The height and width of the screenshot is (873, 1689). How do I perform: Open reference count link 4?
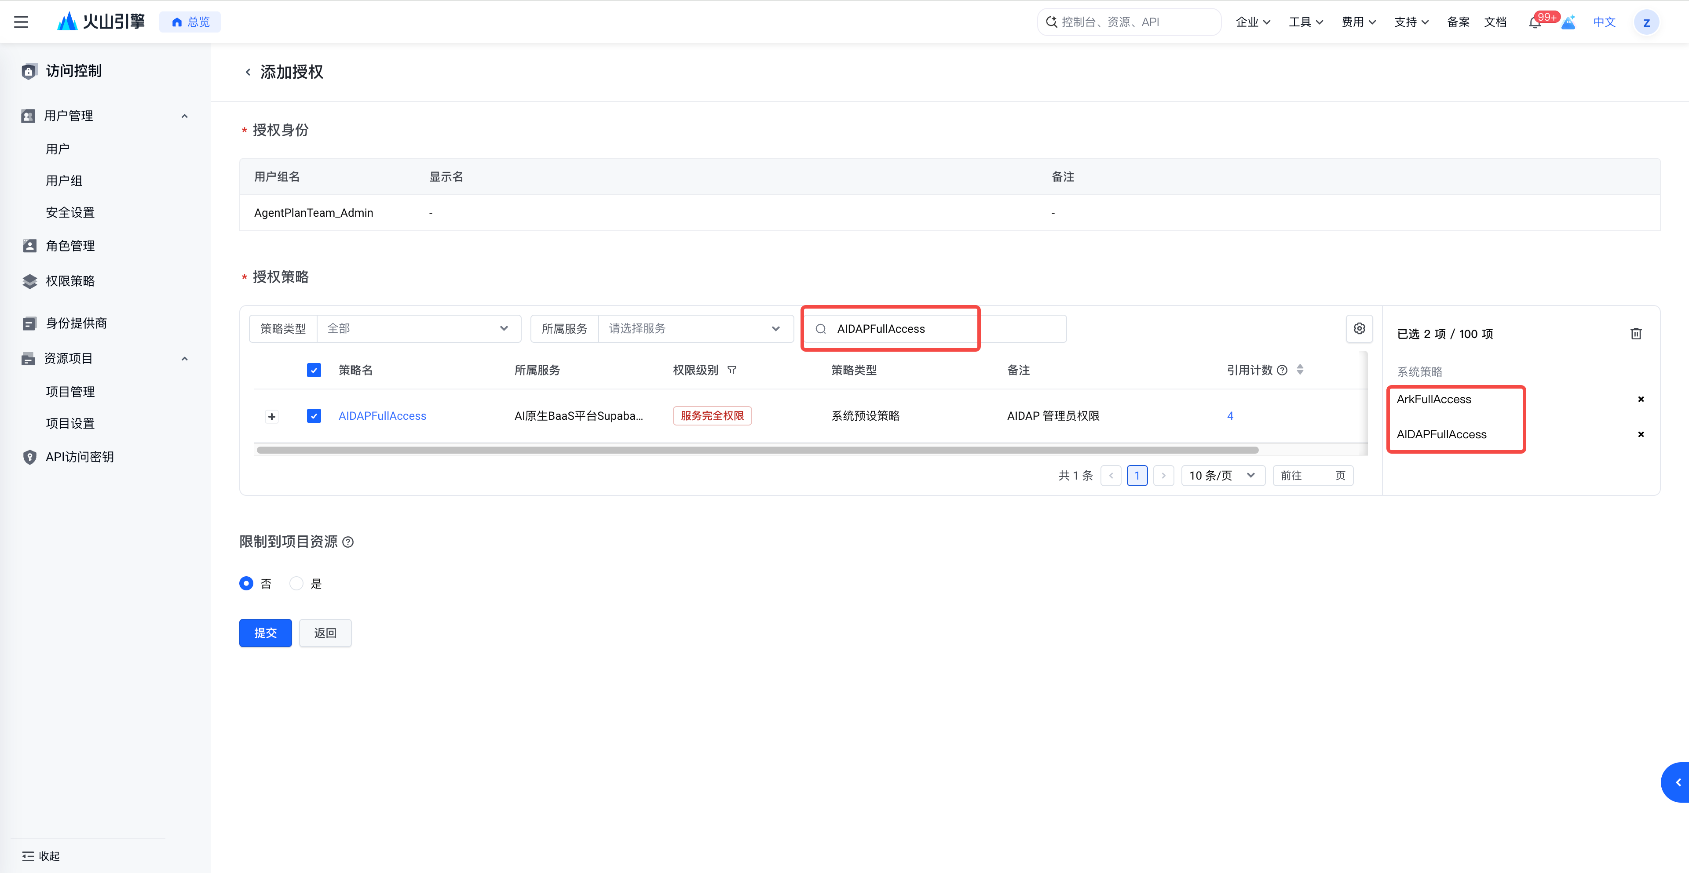1230,416
